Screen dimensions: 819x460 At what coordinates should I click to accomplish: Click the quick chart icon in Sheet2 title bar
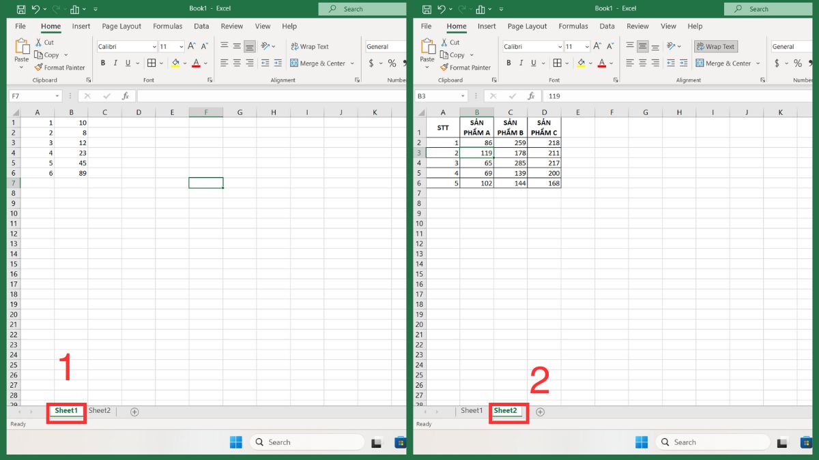pos(480,10)
